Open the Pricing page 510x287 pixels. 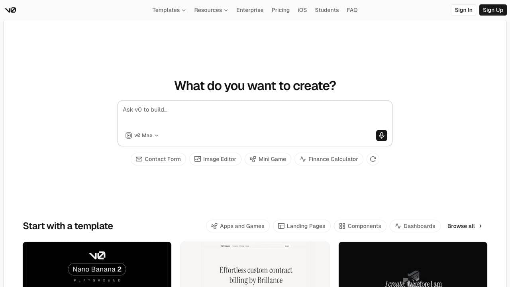pyautogui.click(x=280, y=10)
